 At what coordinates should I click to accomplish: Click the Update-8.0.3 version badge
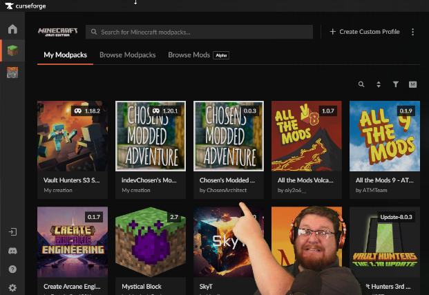pyautogui.click(x=396, y=217)
